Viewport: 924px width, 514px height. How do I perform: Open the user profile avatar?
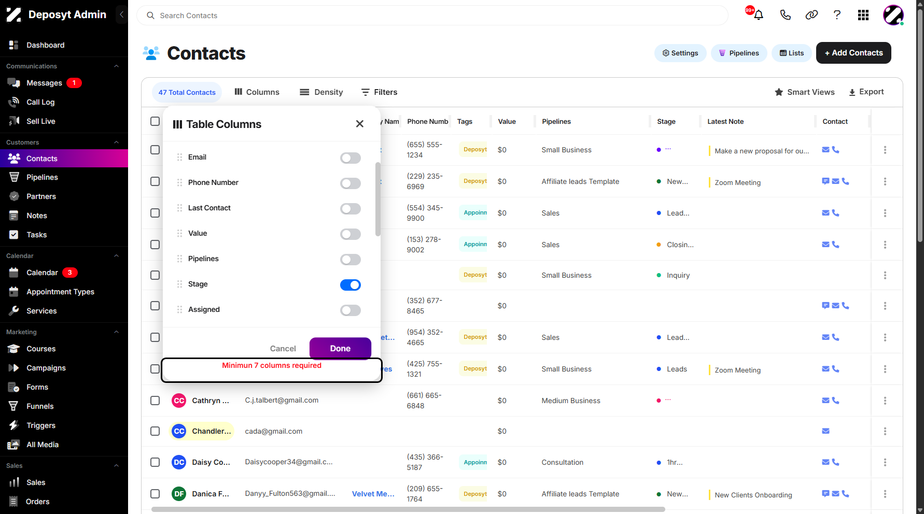coord(893,15)
